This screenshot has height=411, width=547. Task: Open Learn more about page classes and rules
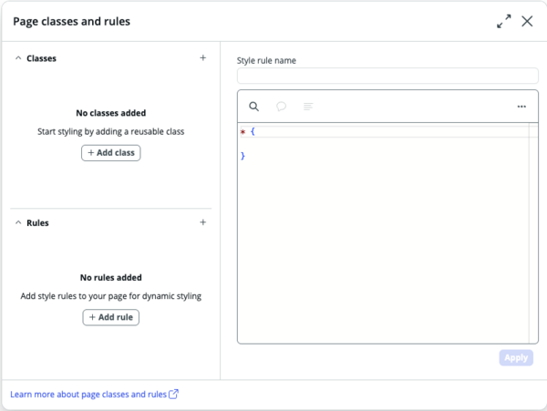click(94, 395)
